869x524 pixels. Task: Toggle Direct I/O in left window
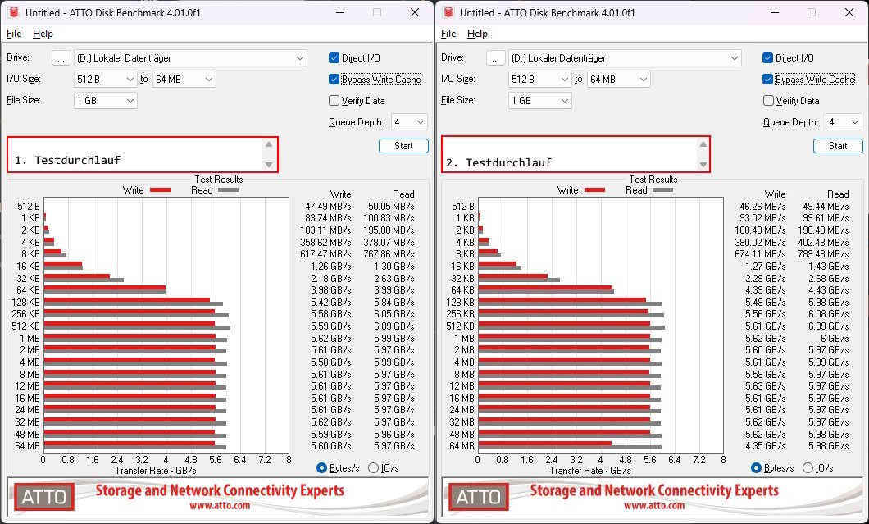tap(334, 57)
